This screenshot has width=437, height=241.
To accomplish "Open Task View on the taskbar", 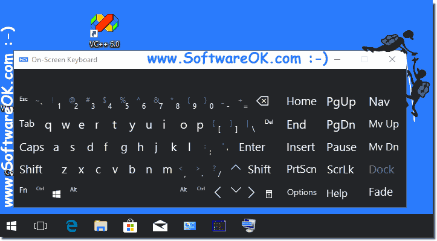I will 40,226.
